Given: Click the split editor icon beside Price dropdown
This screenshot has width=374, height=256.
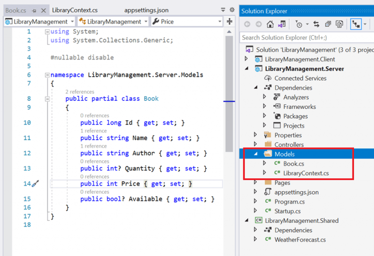Looking at the screenshot, I should pos(229,21).
